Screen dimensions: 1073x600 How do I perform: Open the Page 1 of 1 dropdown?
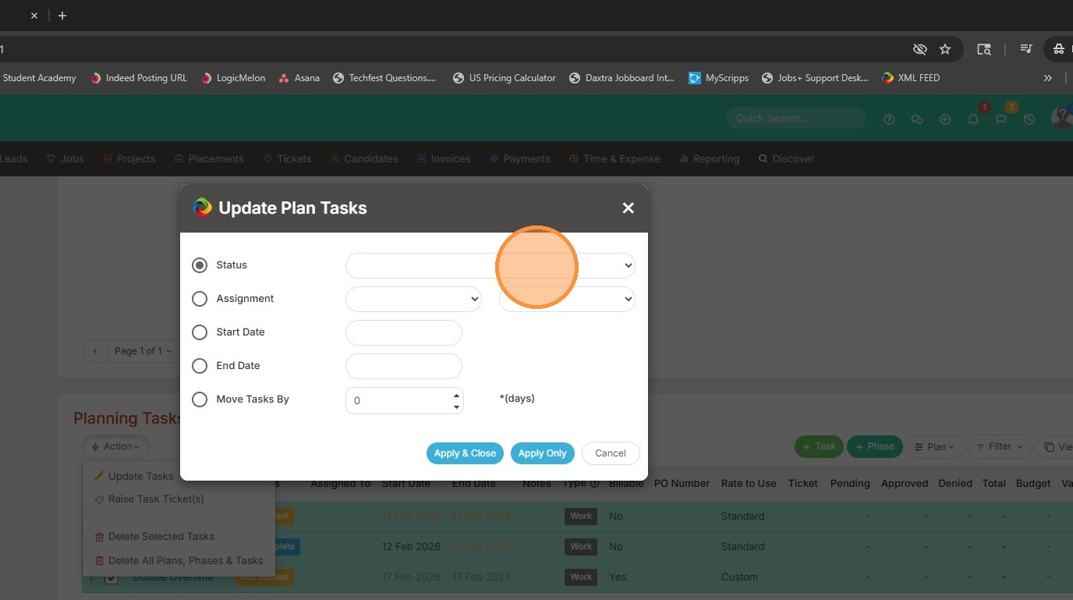[x=143, y=351]
